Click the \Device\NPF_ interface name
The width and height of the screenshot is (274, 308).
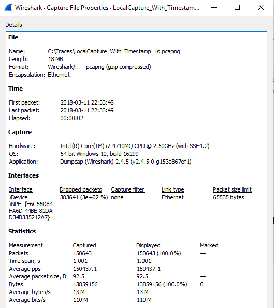tap(32, 208)
